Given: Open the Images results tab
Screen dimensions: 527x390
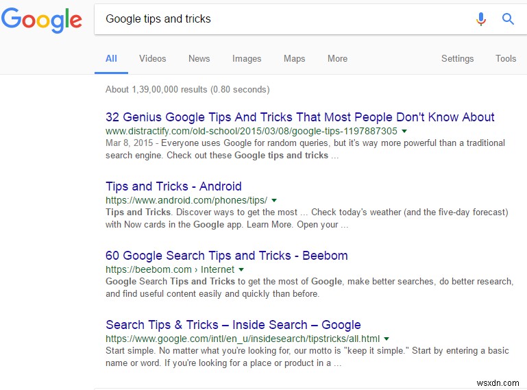Looking at the screenshot, I should coord(247,59).
